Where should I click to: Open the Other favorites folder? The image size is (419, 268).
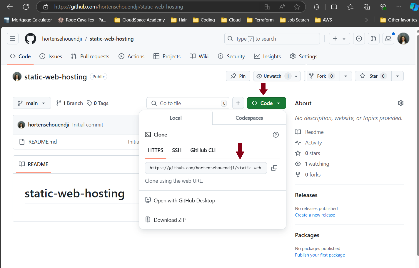click(x=399, y=20)
